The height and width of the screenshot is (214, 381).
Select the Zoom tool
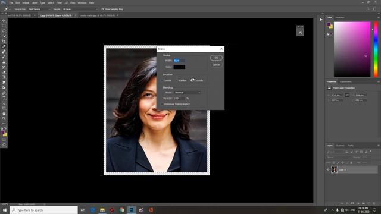coord(4,119)
